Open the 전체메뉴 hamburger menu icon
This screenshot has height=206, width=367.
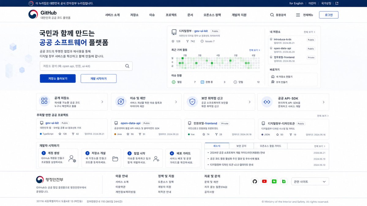298,15
